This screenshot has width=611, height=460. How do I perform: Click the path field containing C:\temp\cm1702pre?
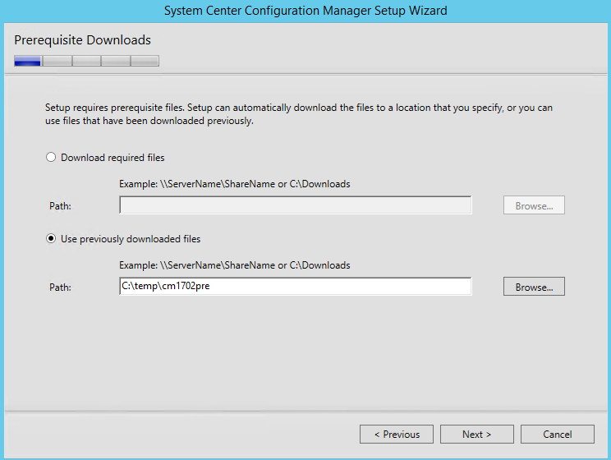click(x=296, y=286)
